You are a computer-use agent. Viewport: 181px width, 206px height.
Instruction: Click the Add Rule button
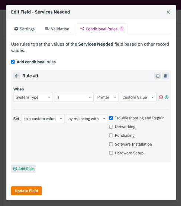coord(23,169)
